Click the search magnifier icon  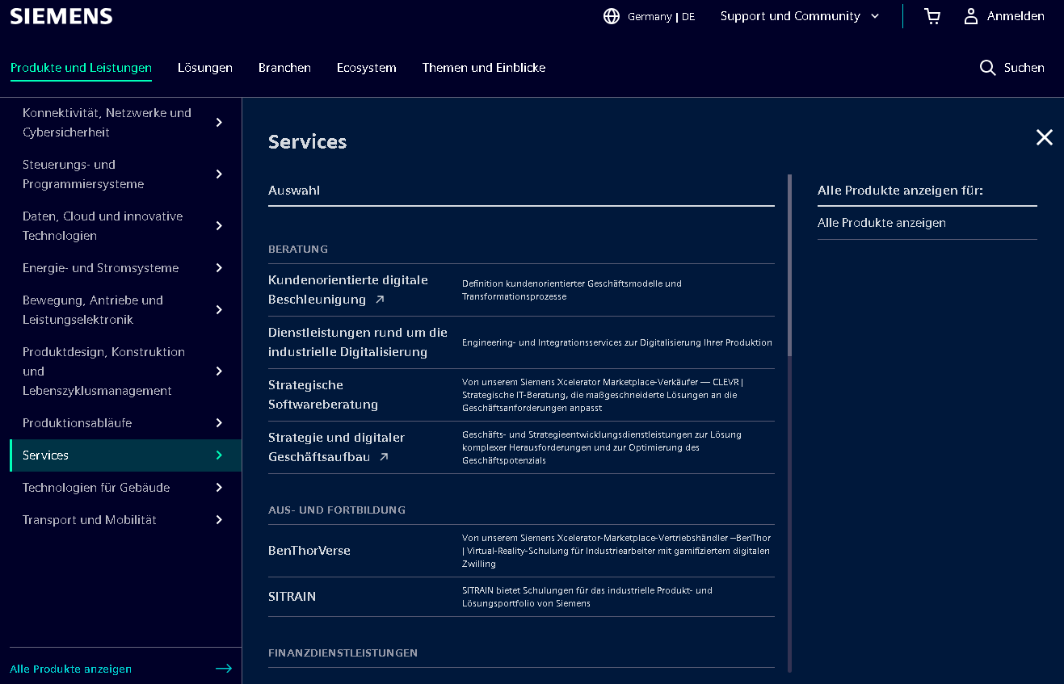[x=987, y=68]
